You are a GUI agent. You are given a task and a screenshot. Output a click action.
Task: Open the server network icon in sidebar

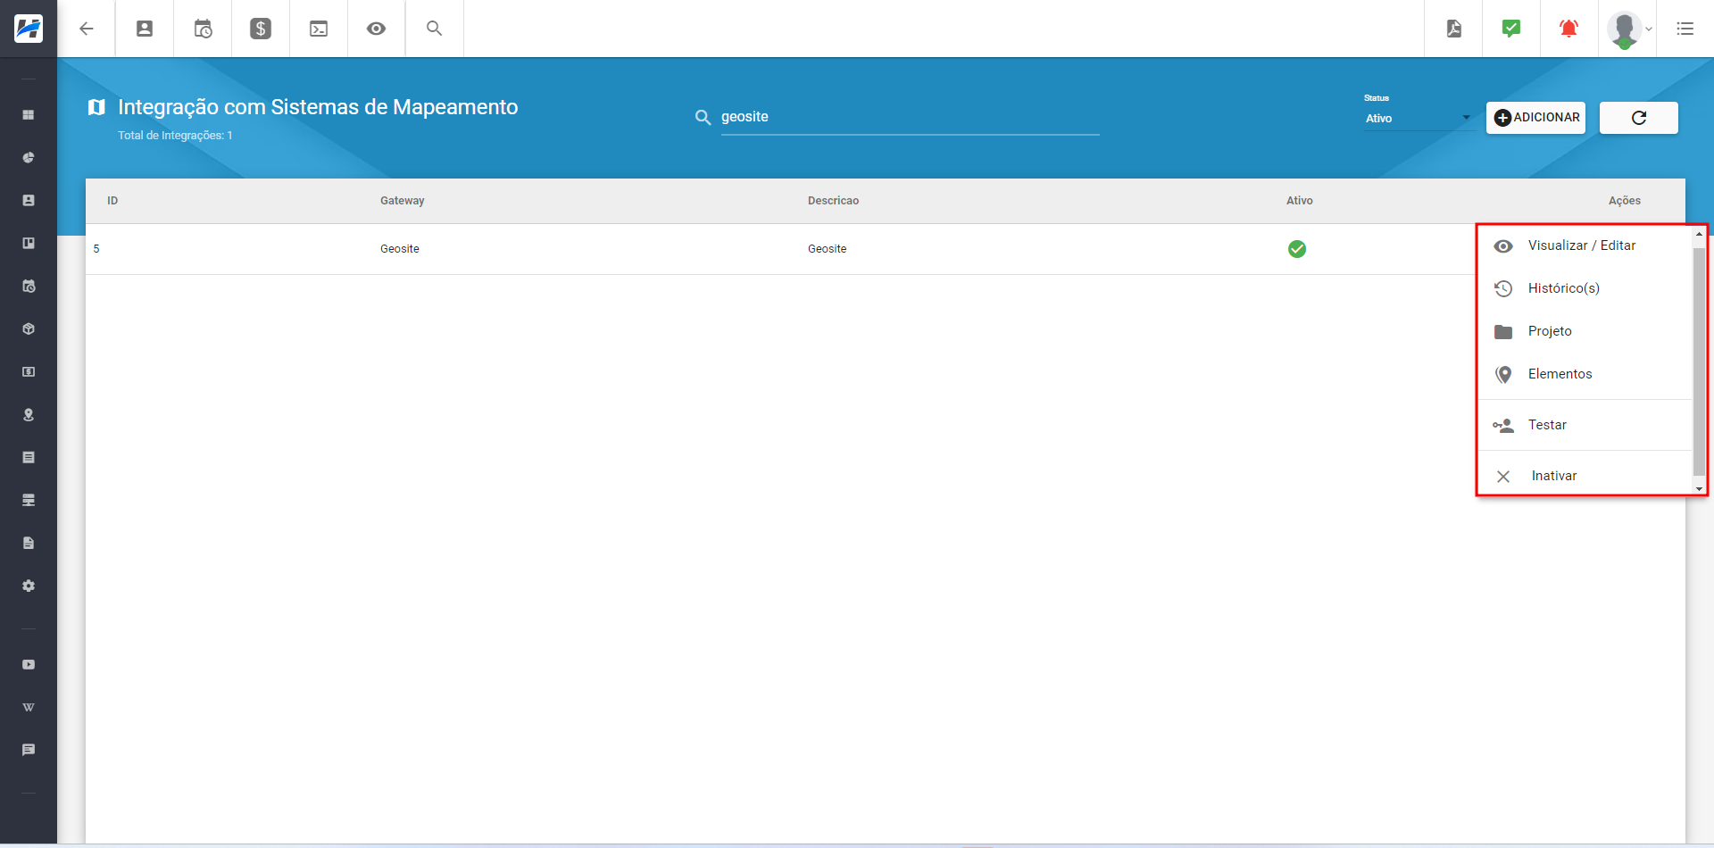pos(29,501)
